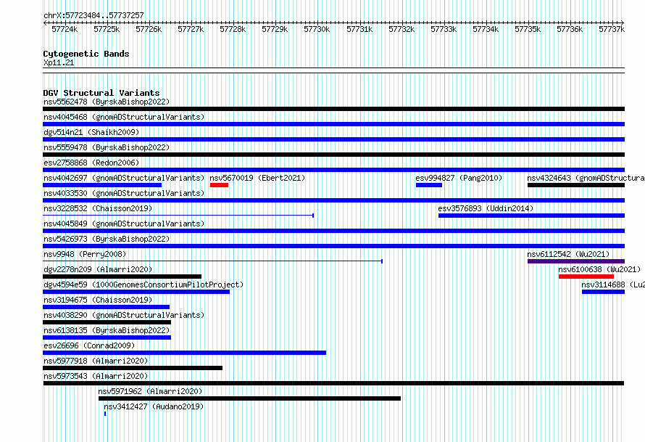This screenshot has width=645, height=442.
Task: Select the red bar for nsv5670019
Action: pyautogui.click(x=219, y=185)
